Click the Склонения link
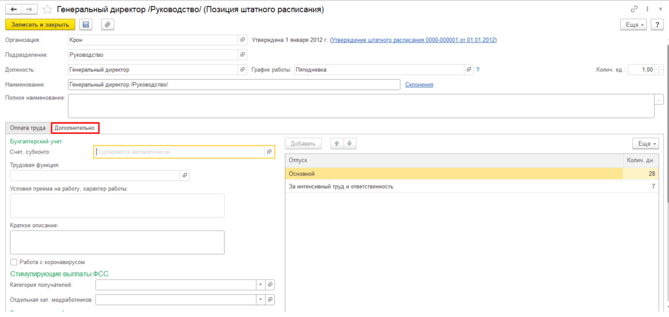 click(x=419, y=84)
